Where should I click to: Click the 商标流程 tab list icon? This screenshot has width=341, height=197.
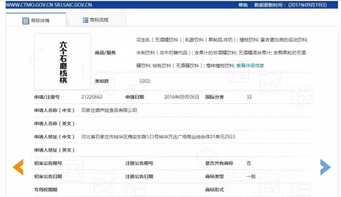(85, 20)
